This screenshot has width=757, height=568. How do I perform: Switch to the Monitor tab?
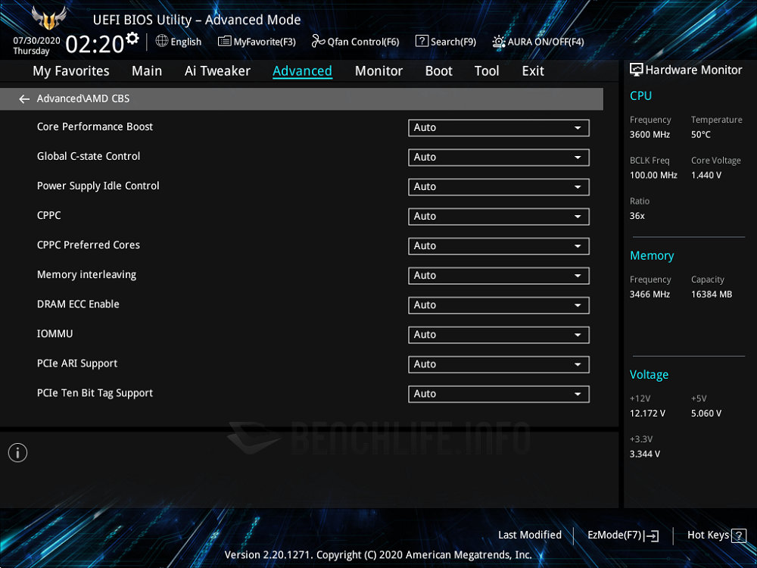(378, 71)
